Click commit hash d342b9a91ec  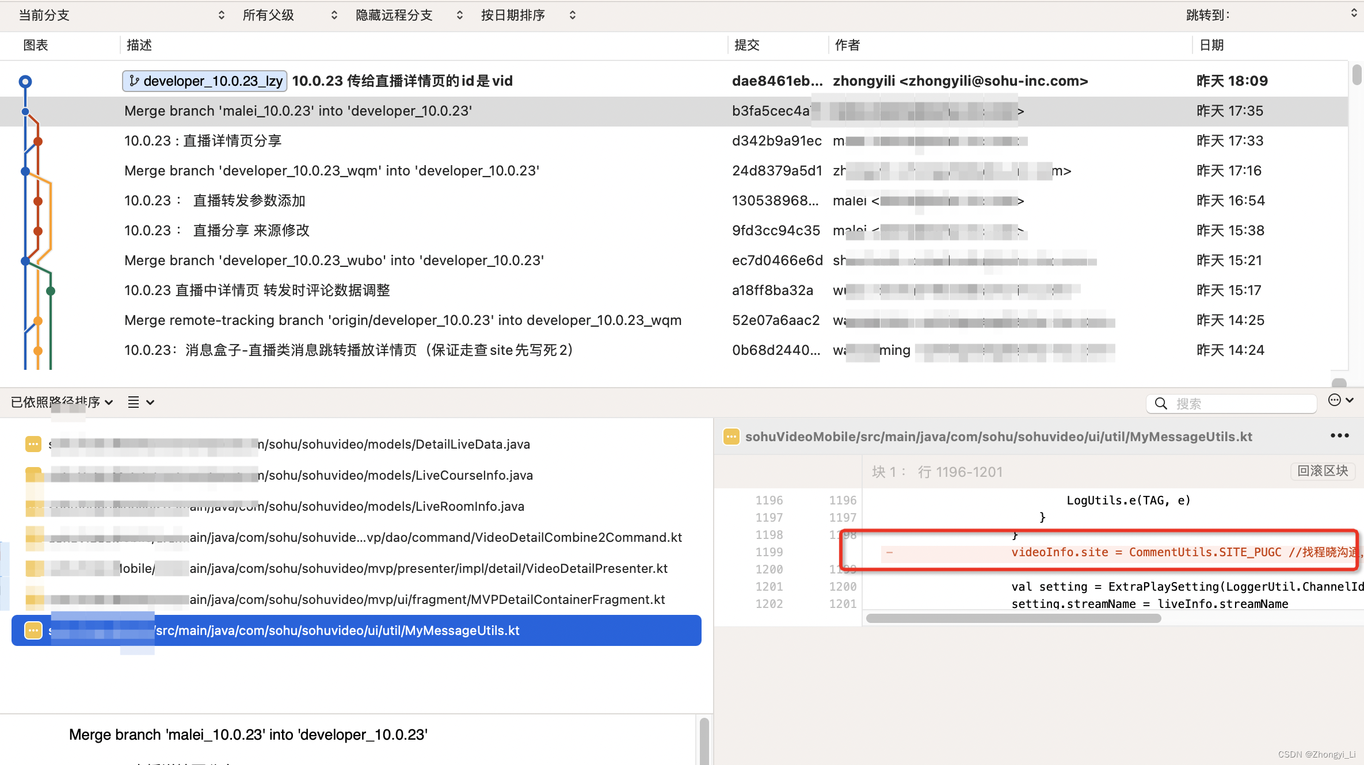click(777, 141)
